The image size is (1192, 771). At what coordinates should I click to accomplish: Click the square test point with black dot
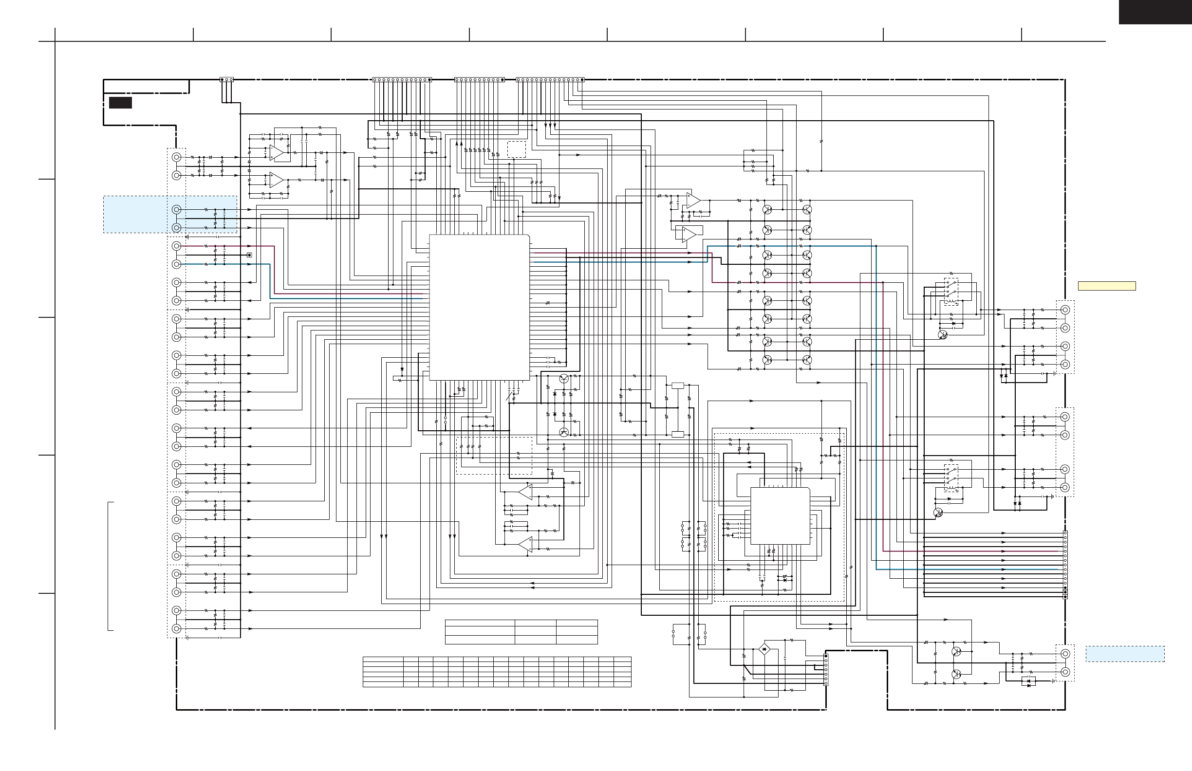249,256
